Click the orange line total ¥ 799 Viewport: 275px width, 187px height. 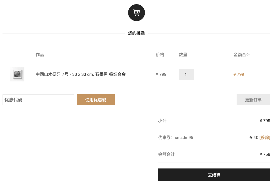(x=239, y=74)
